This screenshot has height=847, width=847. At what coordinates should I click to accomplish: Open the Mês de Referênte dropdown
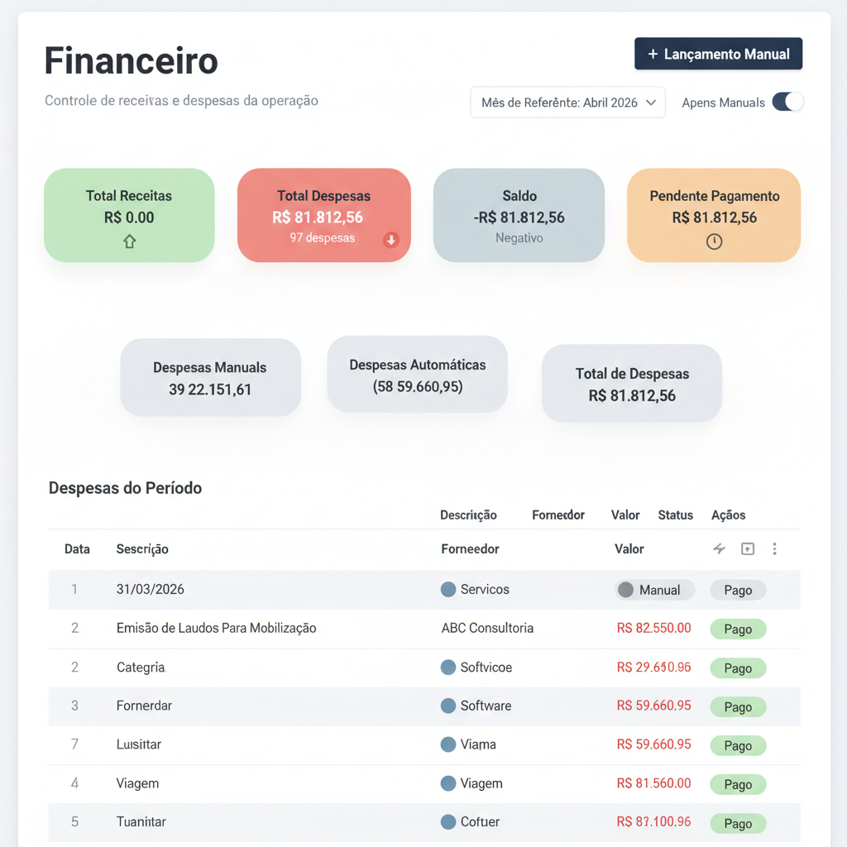click(567, 102)
